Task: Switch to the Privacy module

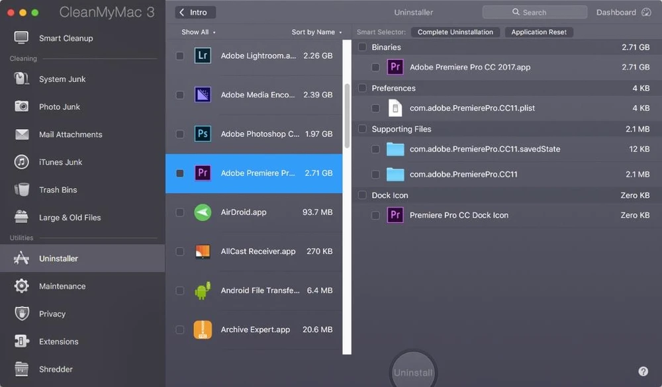Action: point(52,314)
